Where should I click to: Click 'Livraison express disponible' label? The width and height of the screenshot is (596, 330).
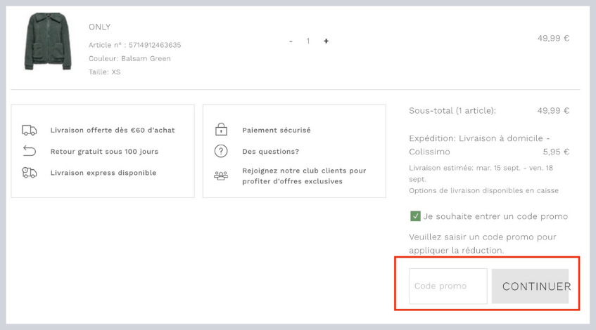coord(103,173)
